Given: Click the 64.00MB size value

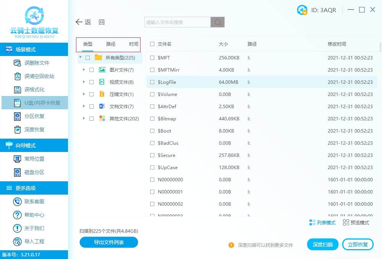Looking at the screenshot, I should (x=228, y=82).
